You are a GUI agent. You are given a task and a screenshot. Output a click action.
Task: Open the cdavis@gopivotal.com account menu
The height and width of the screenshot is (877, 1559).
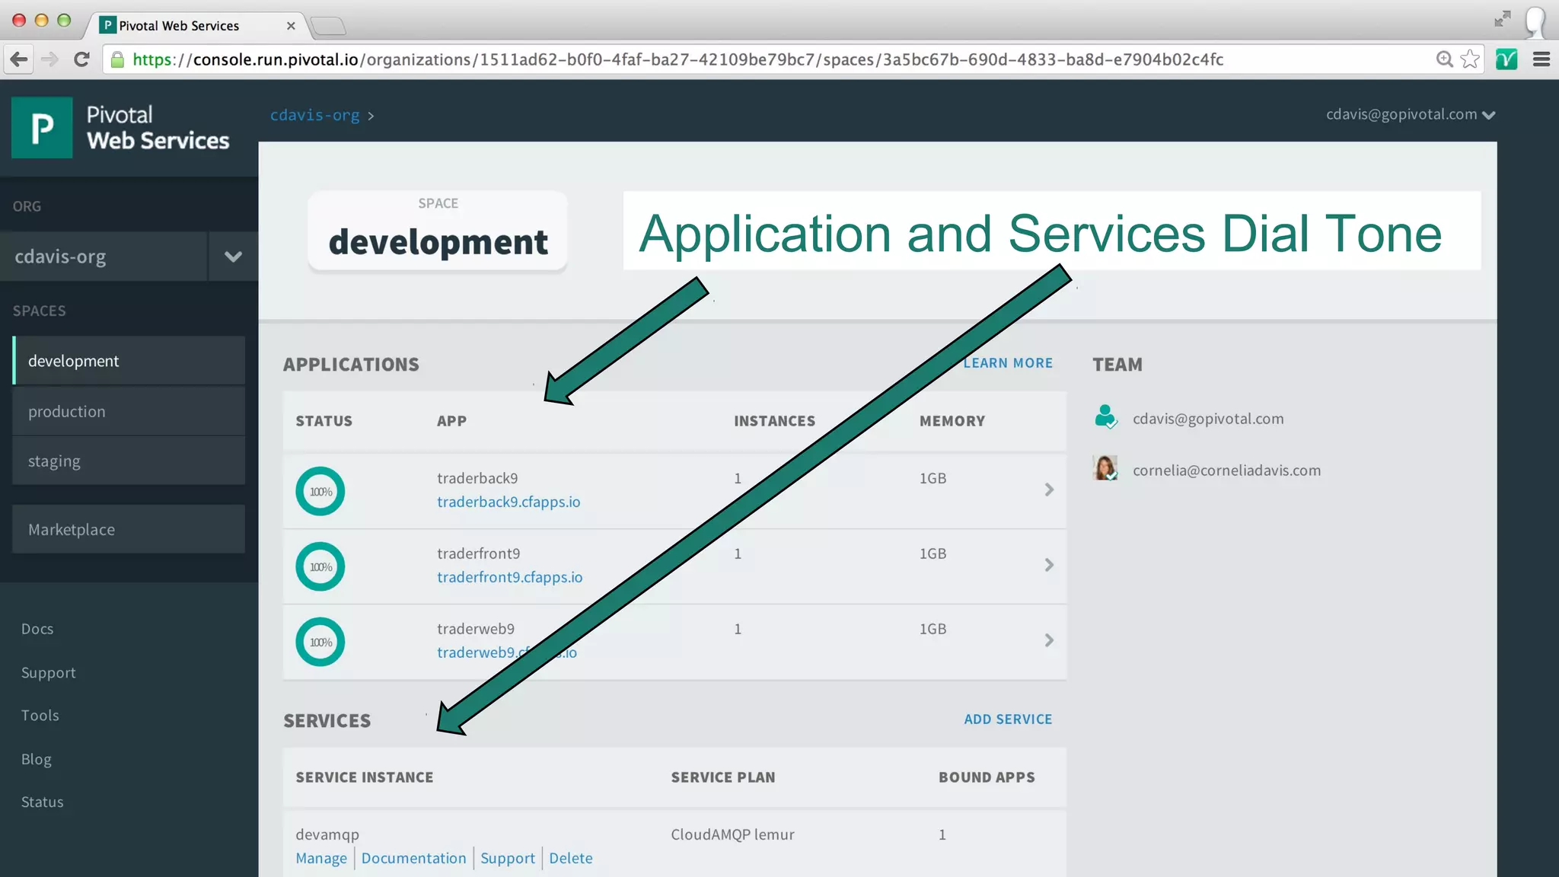(1411, 114)
